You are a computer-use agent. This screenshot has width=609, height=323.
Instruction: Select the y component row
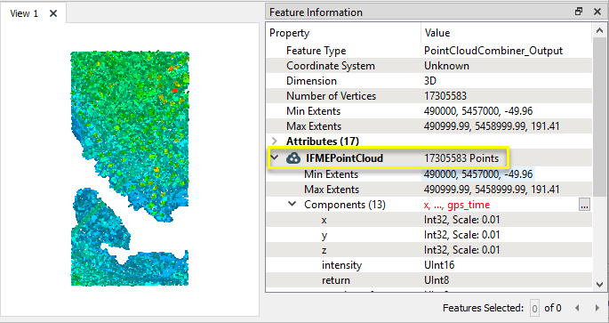coord(429,235)
